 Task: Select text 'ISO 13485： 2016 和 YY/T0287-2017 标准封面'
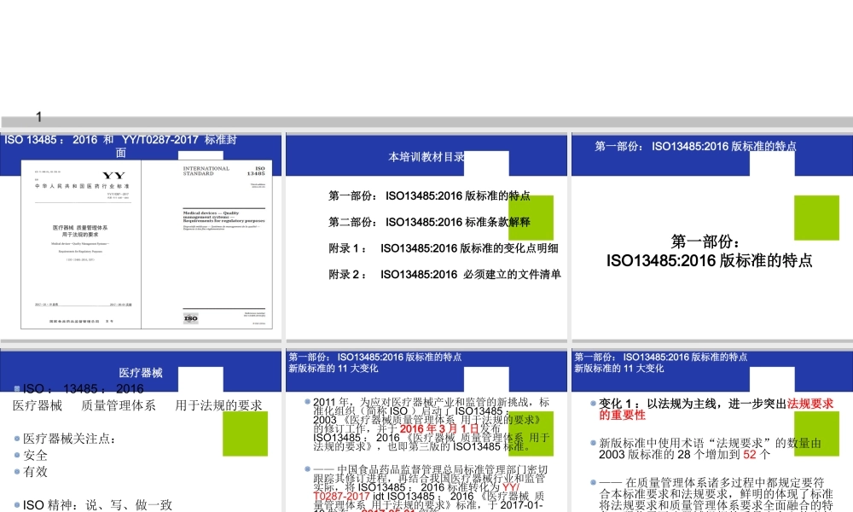(121, 146)
